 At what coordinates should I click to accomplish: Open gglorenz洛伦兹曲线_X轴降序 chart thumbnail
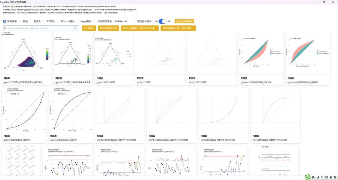pyautogui.click(x=70, y=110)
